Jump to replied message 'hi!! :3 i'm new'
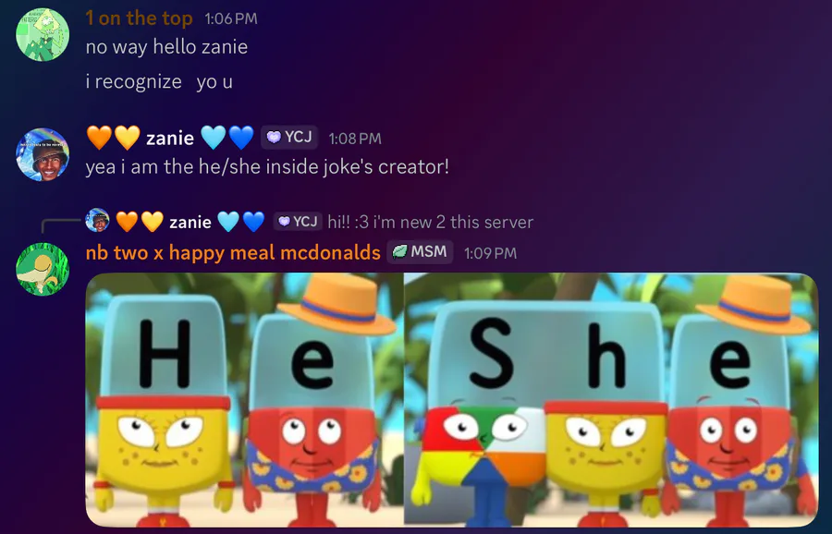Image resolution: width=832 pixels, height=534 pixels. (x=430, y=222)
